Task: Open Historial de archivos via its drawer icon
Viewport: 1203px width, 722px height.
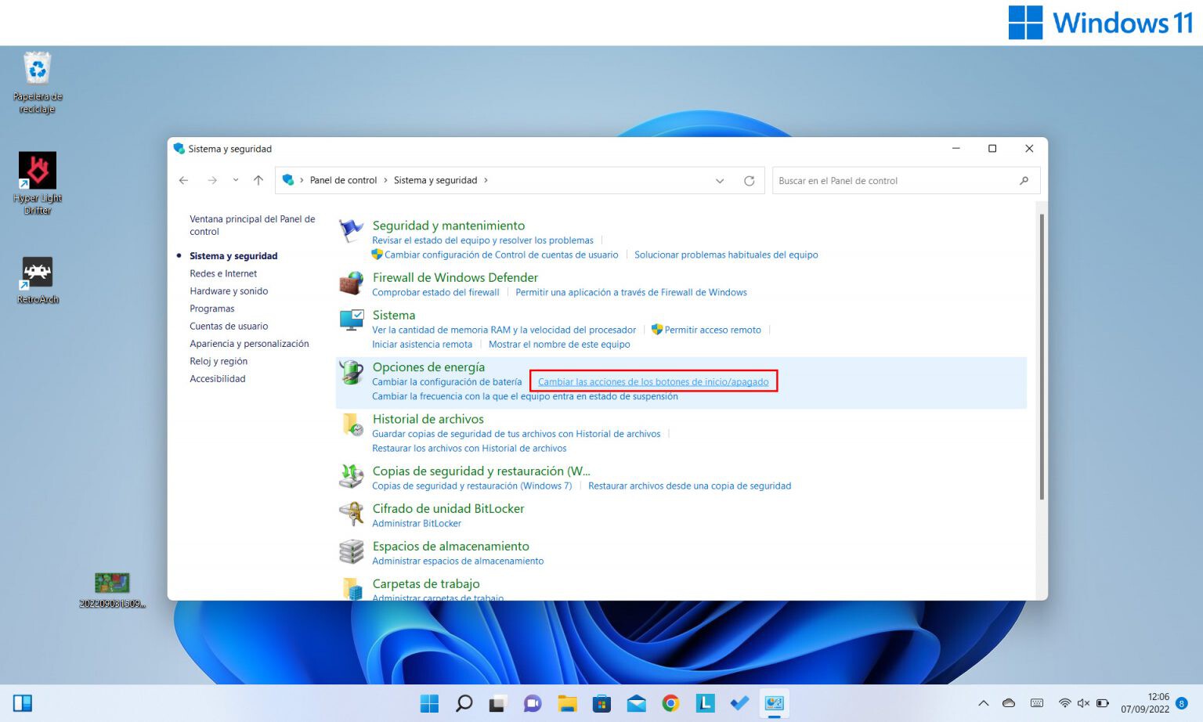Action: click(x=350, y=425)
